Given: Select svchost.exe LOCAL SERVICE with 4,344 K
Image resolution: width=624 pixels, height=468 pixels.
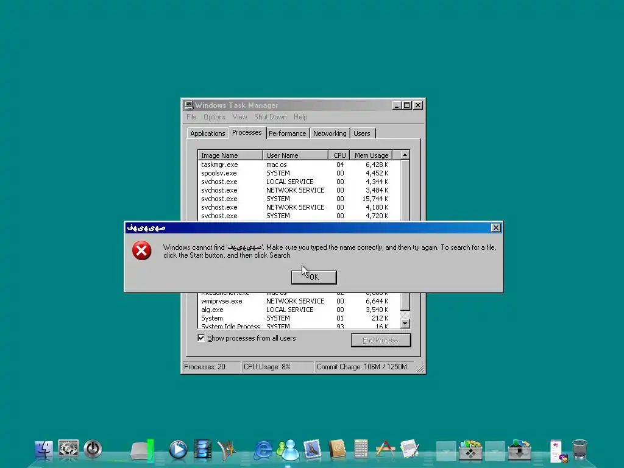Looking at the screenshot, I should click(x=299, y=182).
